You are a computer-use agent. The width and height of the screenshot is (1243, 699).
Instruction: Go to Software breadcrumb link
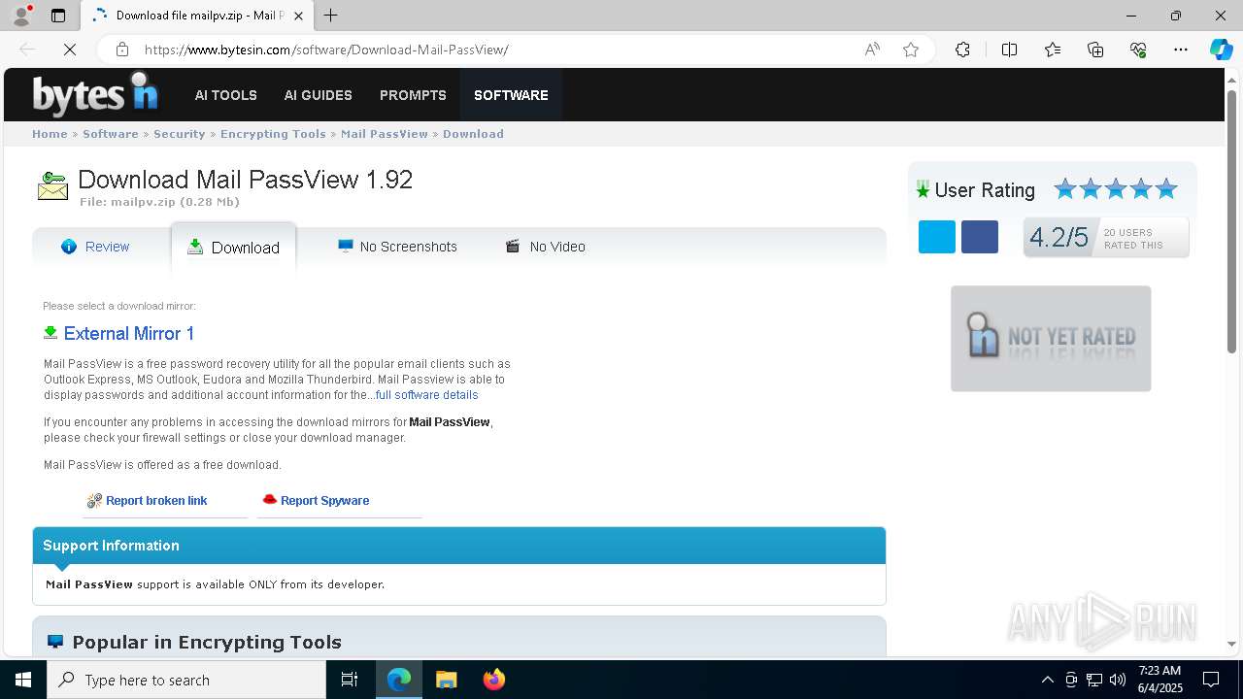(x=110, y=134)
